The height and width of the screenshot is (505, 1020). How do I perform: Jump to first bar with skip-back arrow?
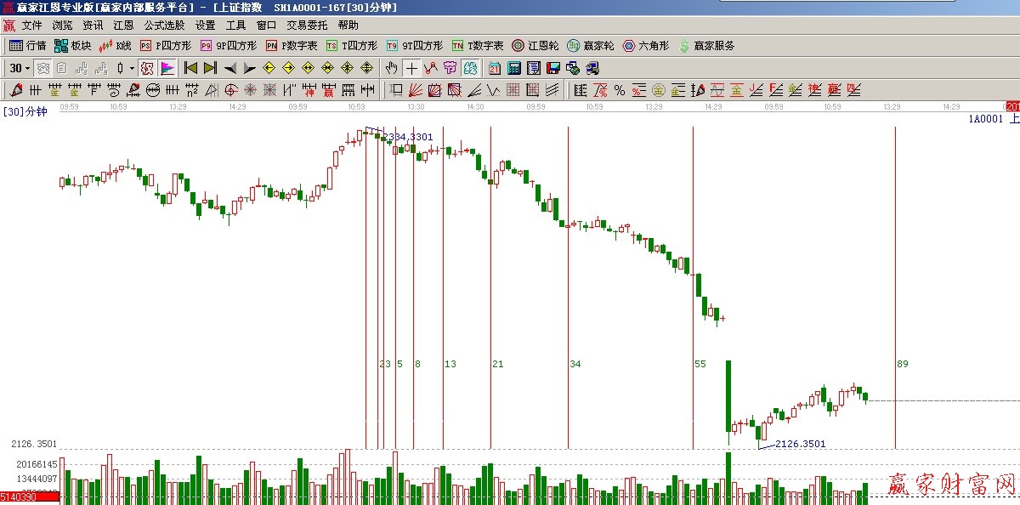[x=191, y=68]
